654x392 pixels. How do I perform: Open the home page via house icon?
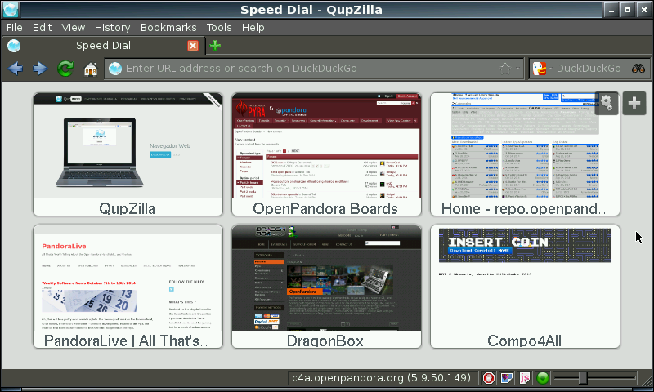pos(90,69)
